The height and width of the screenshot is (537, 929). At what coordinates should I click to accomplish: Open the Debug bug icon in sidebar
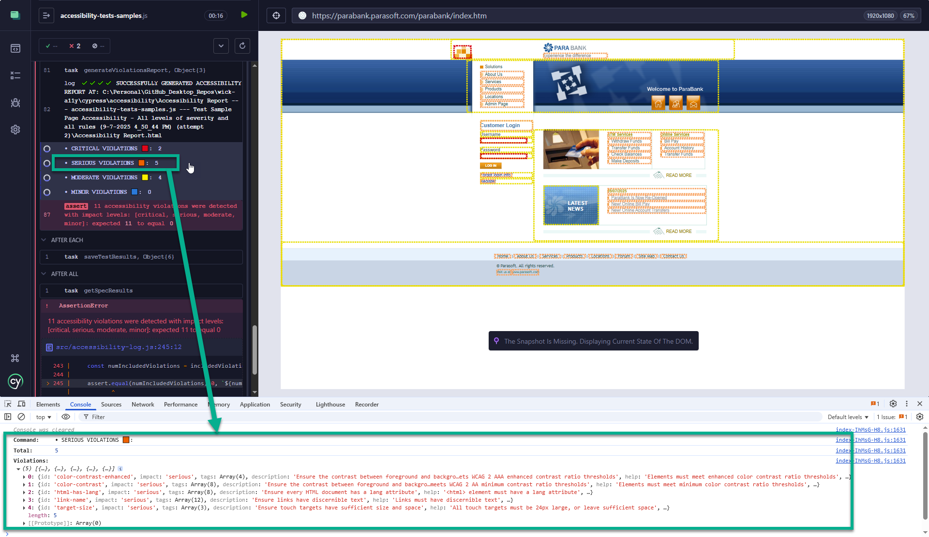(15, 102)
